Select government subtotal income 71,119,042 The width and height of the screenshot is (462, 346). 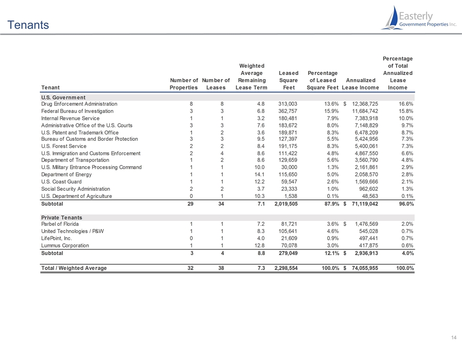coord(365,204)
